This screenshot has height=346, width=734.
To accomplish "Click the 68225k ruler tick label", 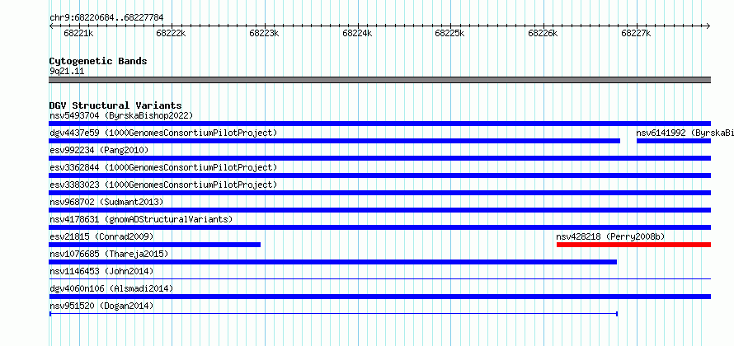I will 449,33.
